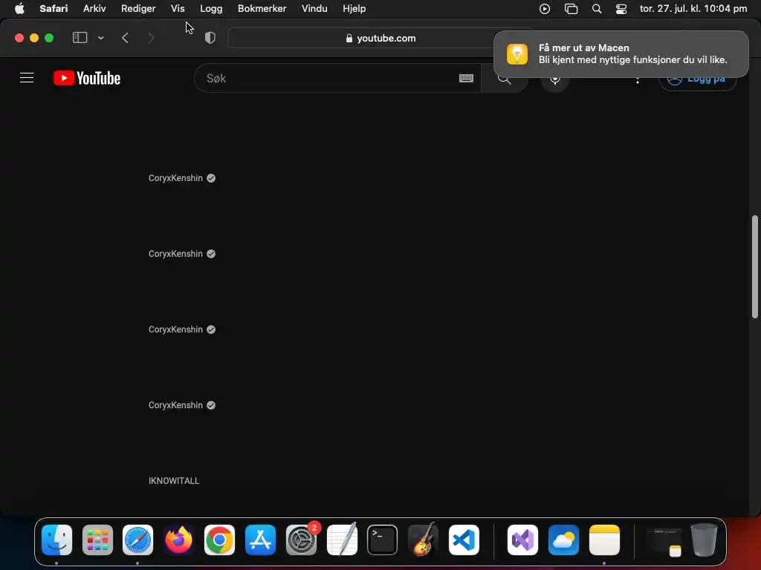Go back with Safari back arrow

click(x=125, y=38)
